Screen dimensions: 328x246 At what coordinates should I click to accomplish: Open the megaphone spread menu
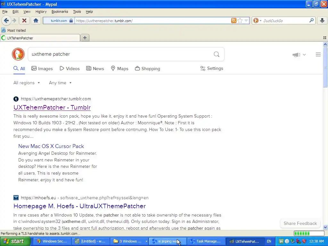[299, 54]
